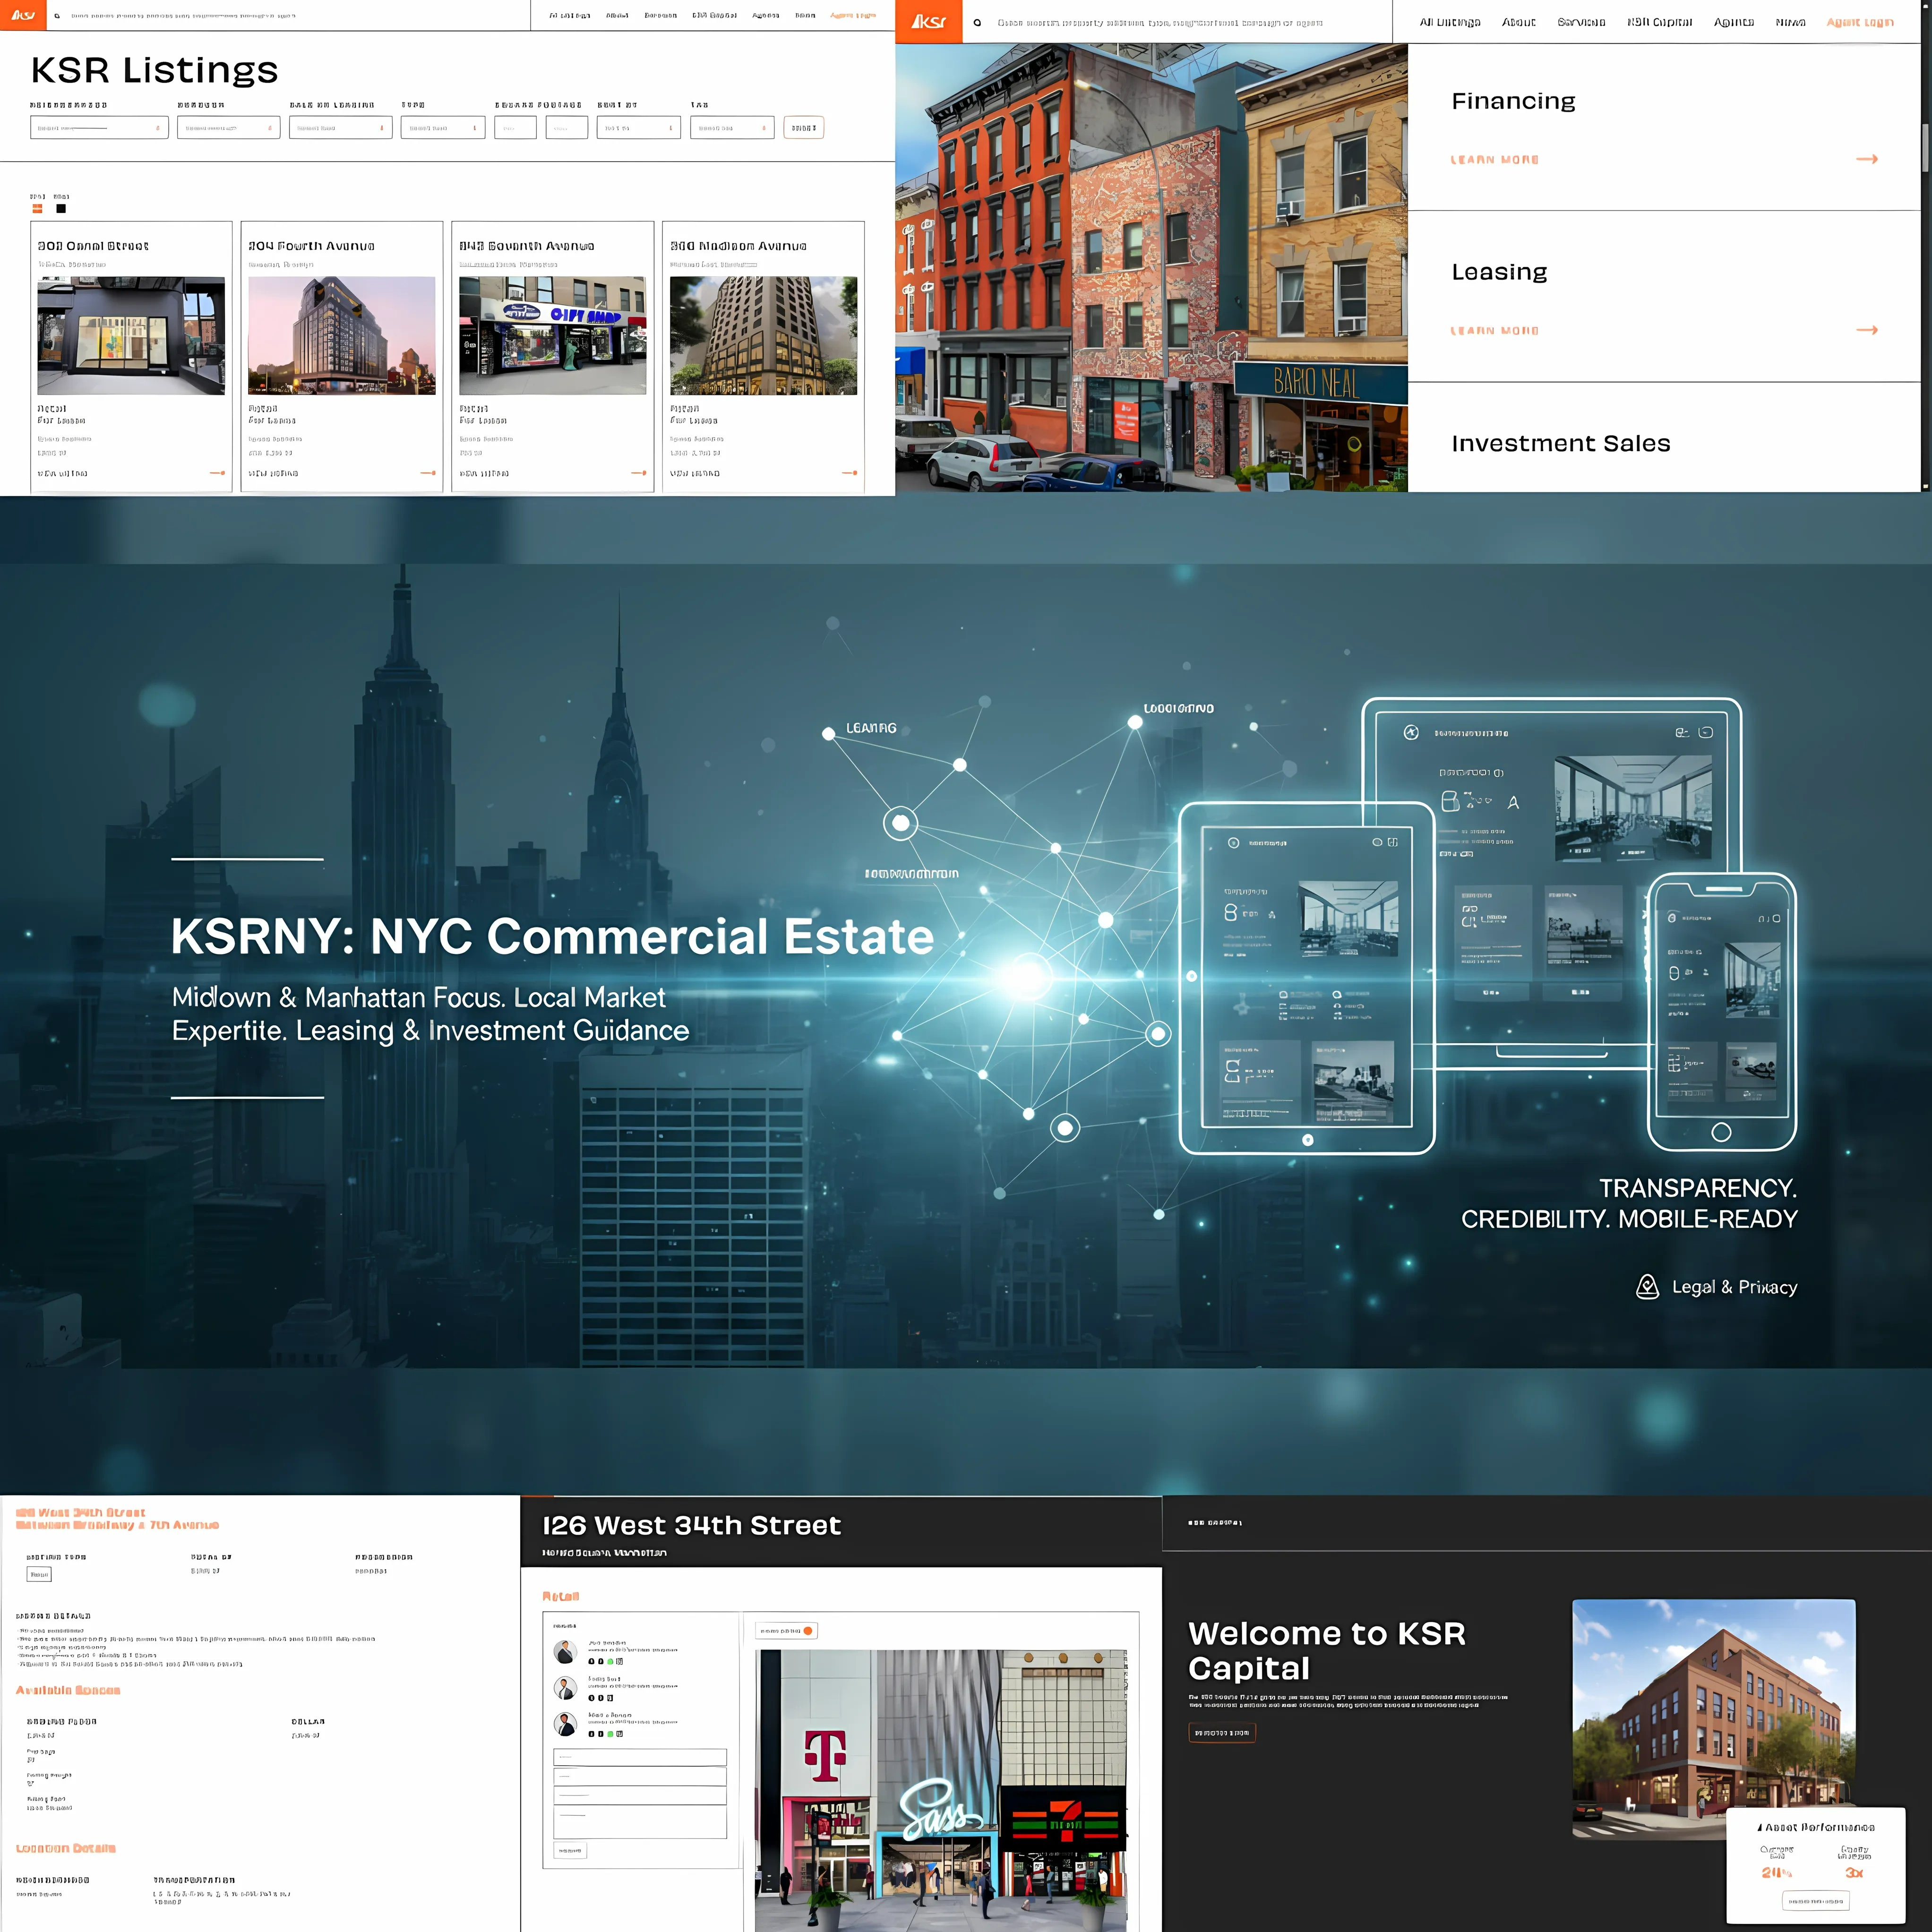
Task: Click the Legal & Privacy shield icon
Action: click(1647, 1287)
